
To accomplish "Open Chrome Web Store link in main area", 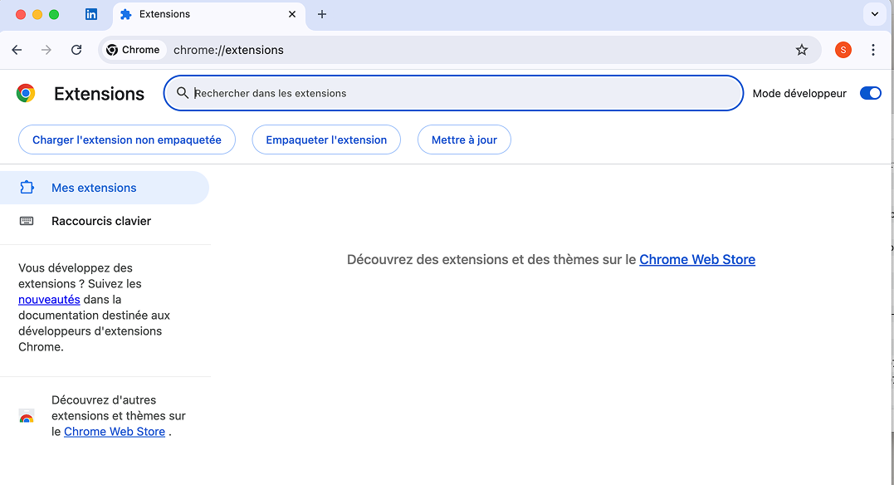I will 697,260.
